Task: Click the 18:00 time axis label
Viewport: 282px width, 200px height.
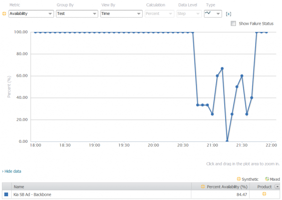Action: [35, 145]
